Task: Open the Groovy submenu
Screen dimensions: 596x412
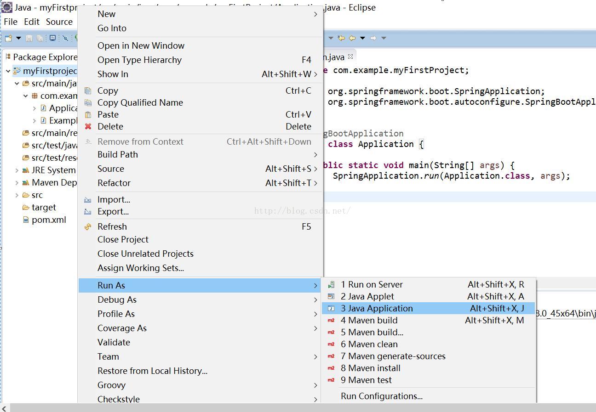Action: (x=201, y=385)
